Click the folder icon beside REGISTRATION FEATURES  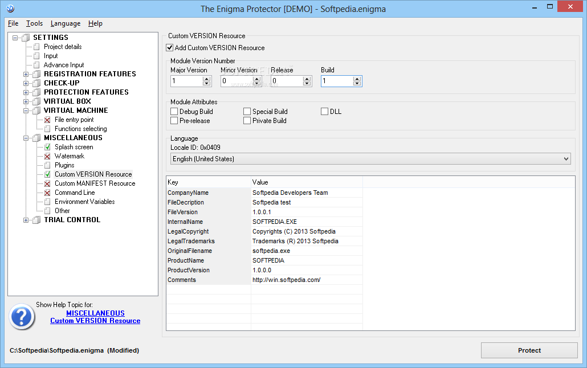point(36,74)
